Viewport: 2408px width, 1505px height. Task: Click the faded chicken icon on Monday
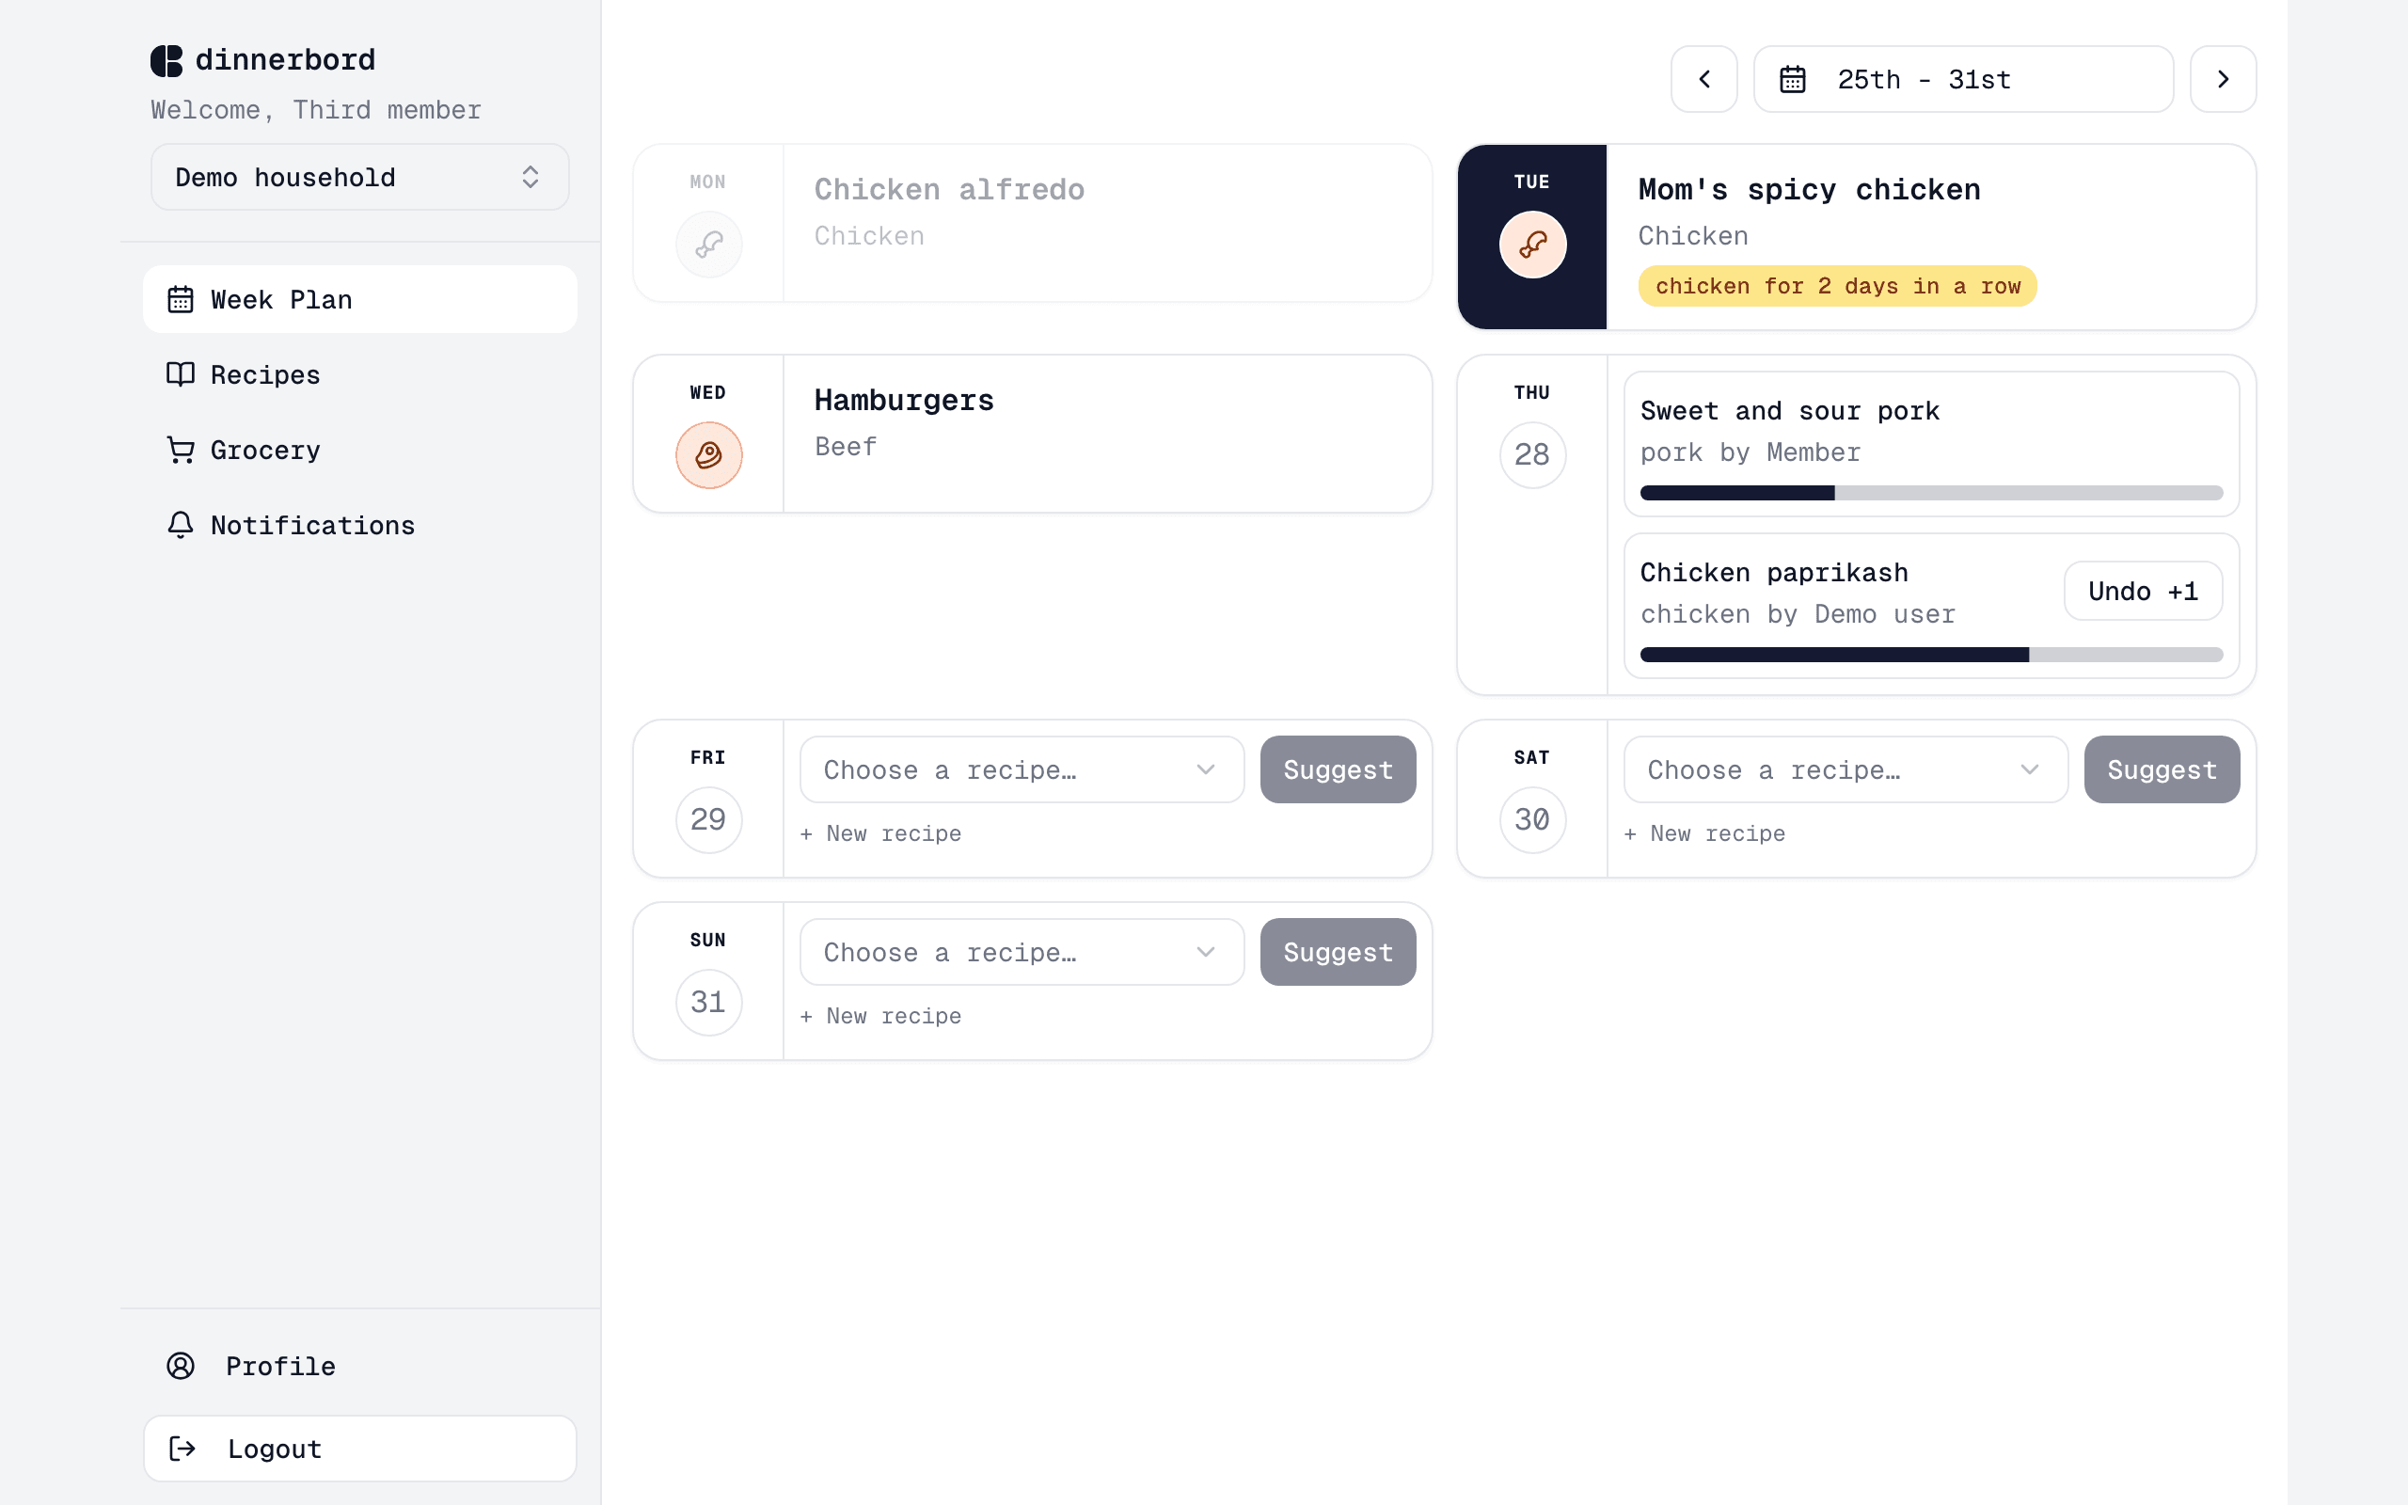708,244
